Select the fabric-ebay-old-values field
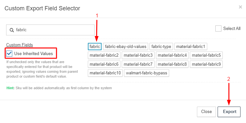The width and height of the screenshot is (246, 123). (x=126, y=46)
